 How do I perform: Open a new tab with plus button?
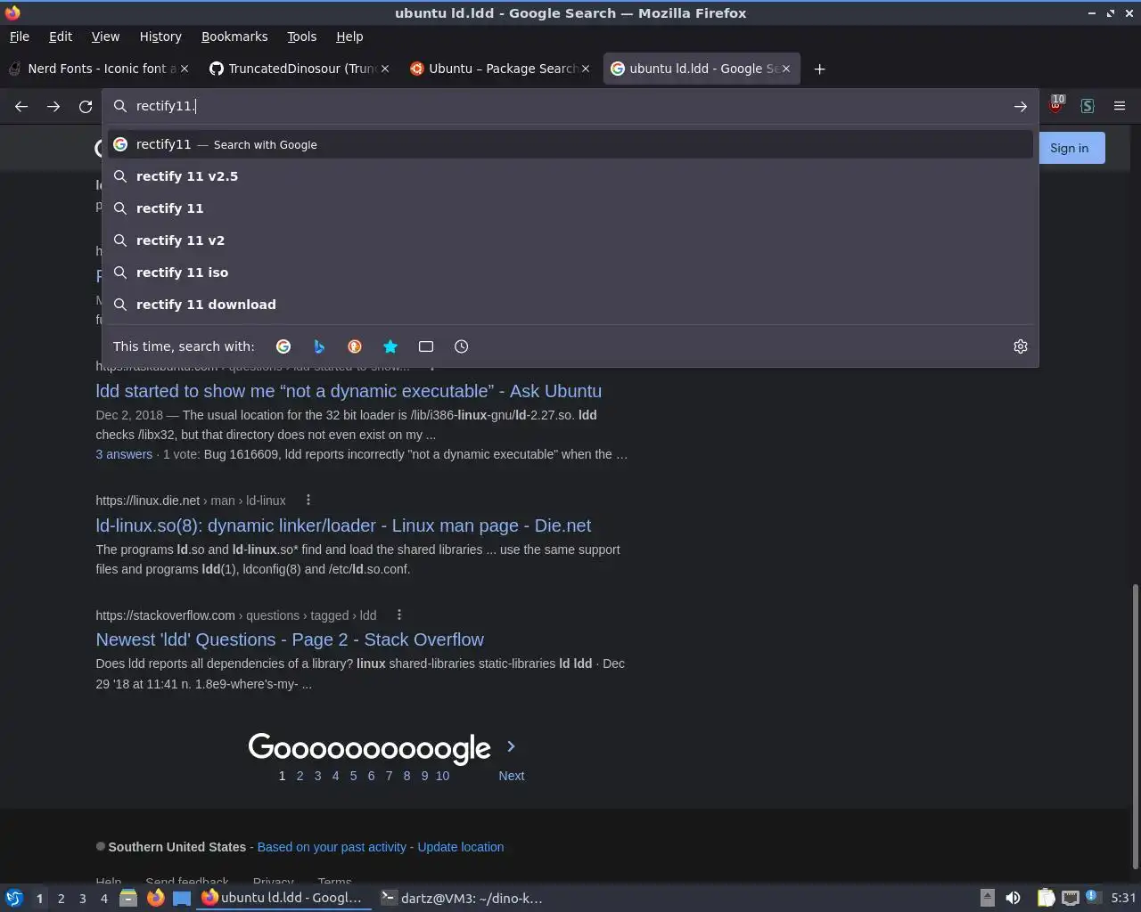pyautogui.click(x=819, y=69)
